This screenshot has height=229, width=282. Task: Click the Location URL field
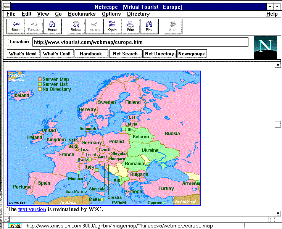(x=140, y=42)
